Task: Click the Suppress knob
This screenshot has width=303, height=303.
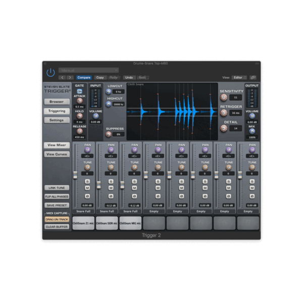Action: click(x=109, y=134)
